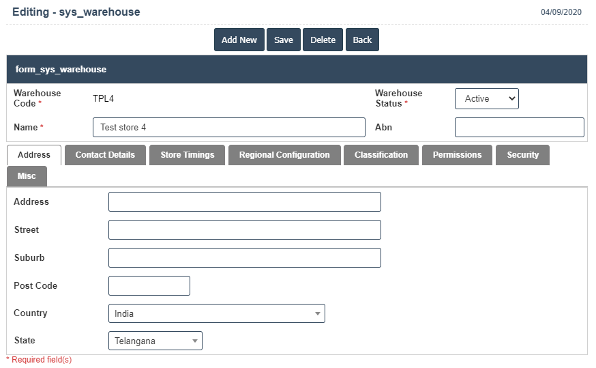The image size is (596, 368).
Task: Click the Add New button
Action: click(239, 40)
